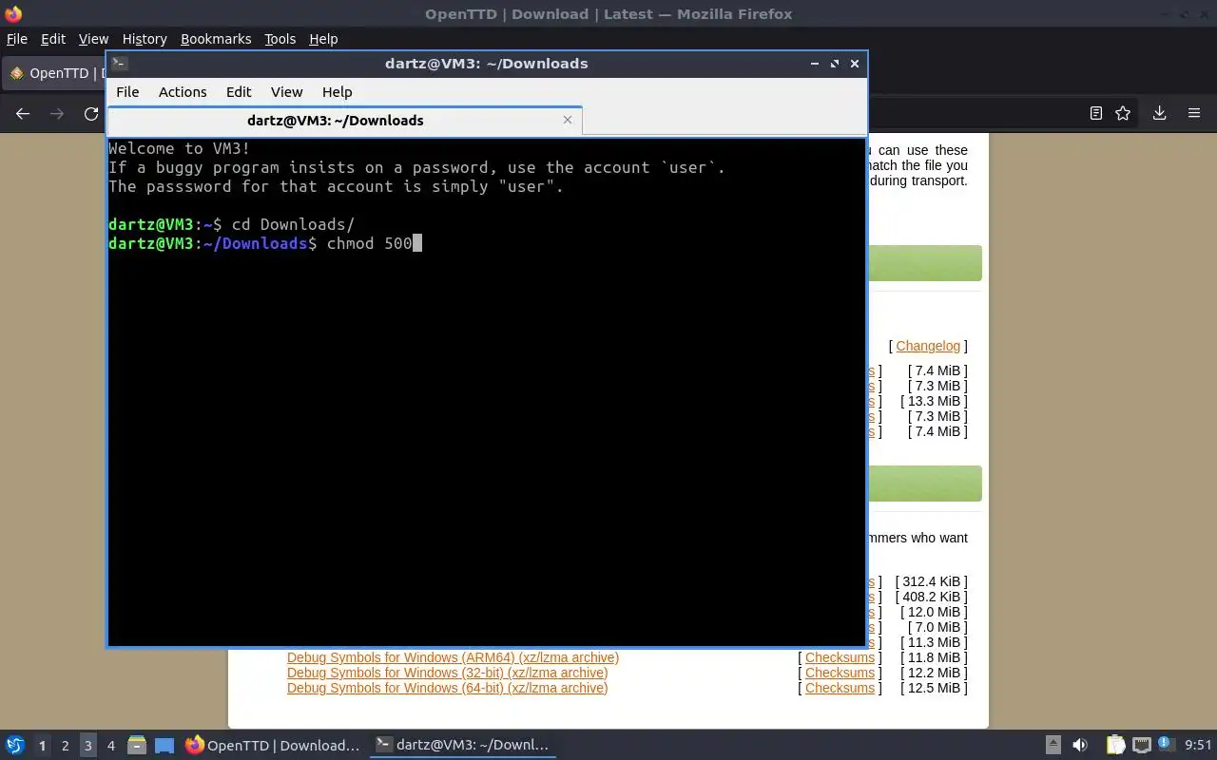The width and height of the screenshot is (1217, 760).
Task: Open Checksums link in the 12.2 MiB row
Action: coord(840,673)
